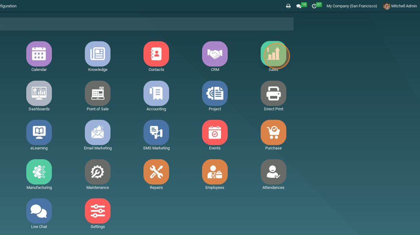Viewport: 420px width, 235px height.
Task: Open the Mitchell Admin user menu
Action: tap(400, 6)
